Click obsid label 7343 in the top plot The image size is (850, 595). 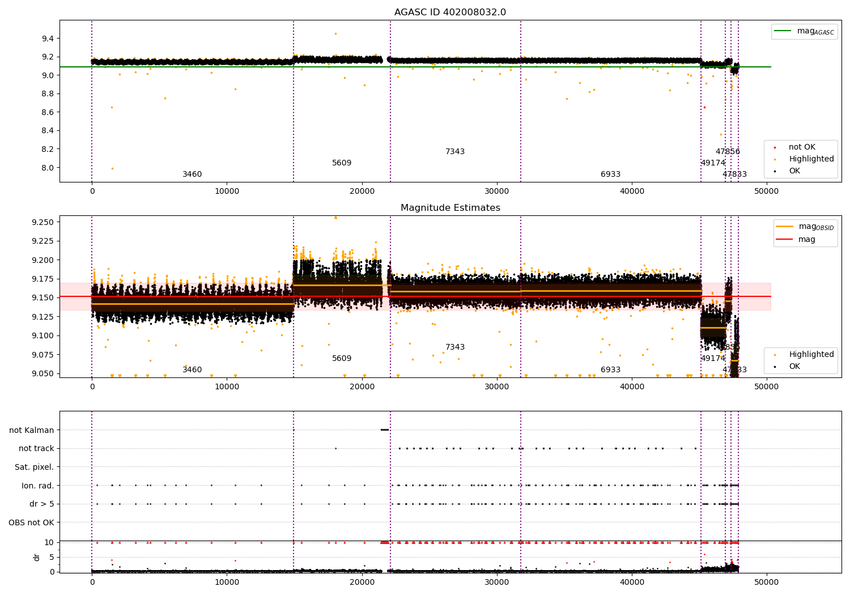pos(455,152)
